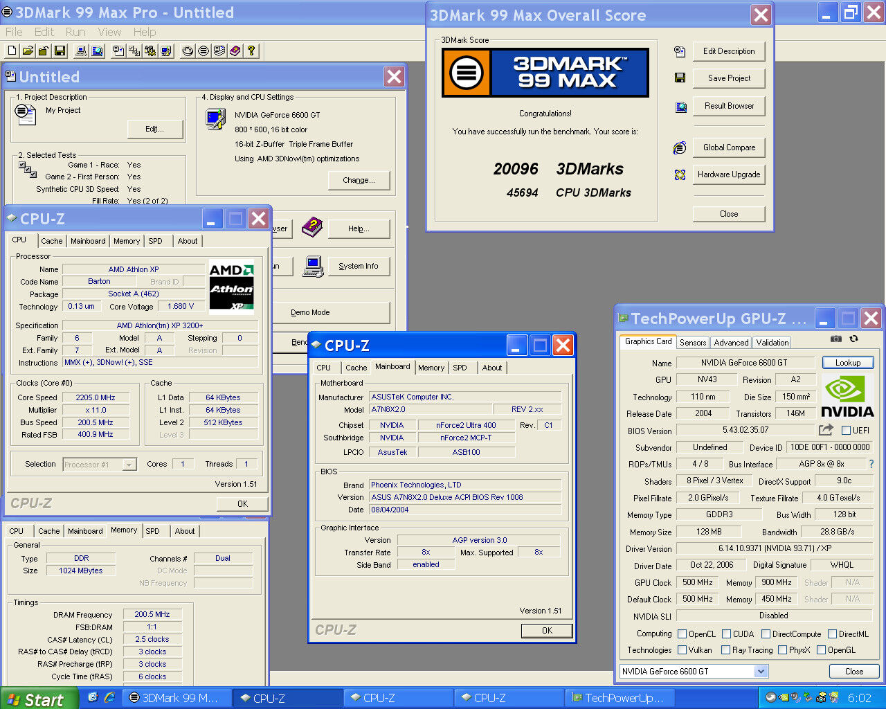Open the View menu
This screenshot has width=886, height=709.
[x=109, y=32]
